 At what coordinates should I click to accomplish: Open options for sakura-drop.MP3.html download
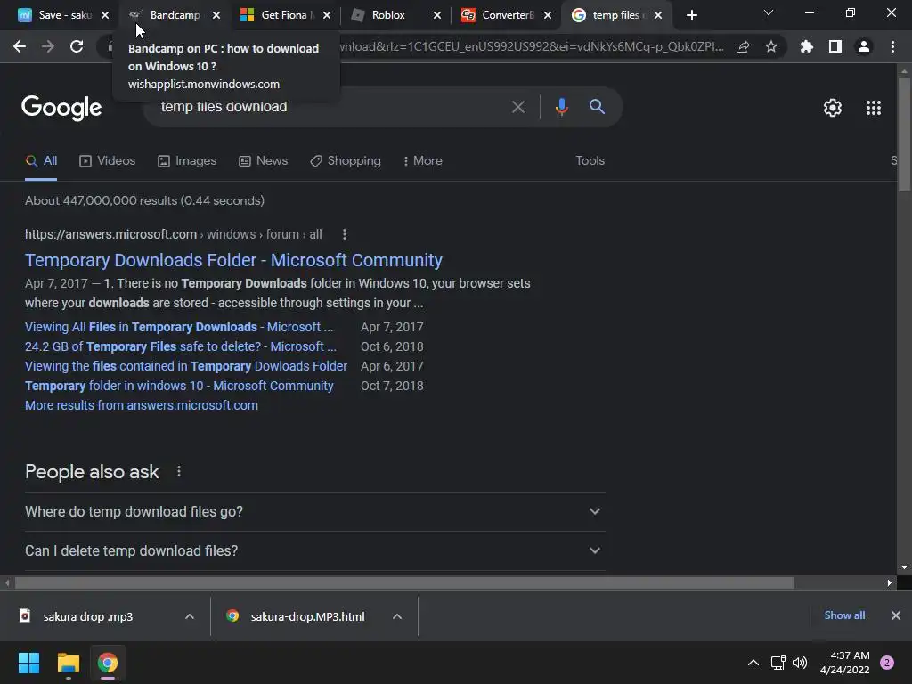(x=396, y=616)
